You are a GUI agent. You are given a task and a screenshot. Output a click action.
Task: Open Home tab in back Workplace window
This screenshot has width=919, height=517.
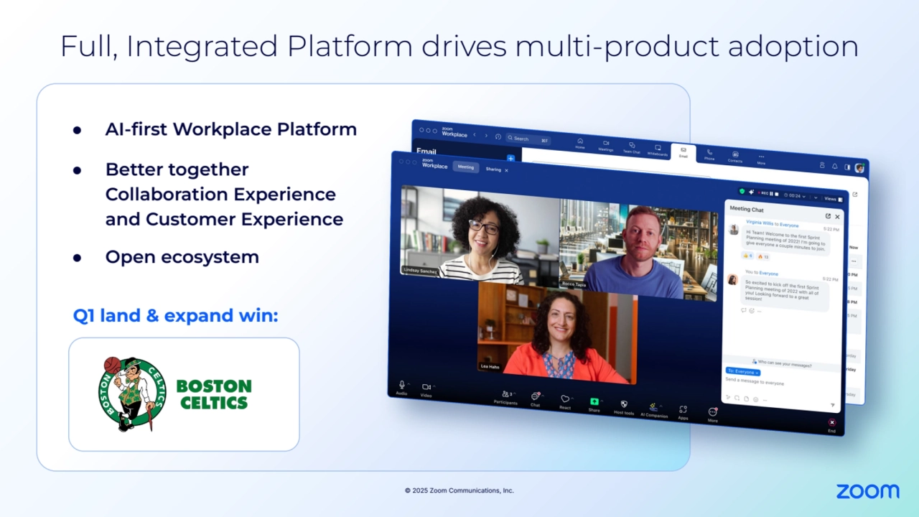[x=580, y=144]
